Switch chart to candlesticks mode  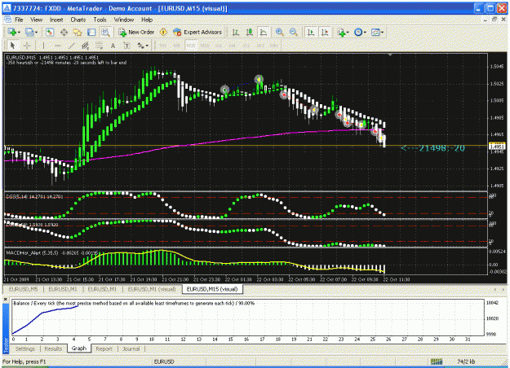click(x=250, y=32)
